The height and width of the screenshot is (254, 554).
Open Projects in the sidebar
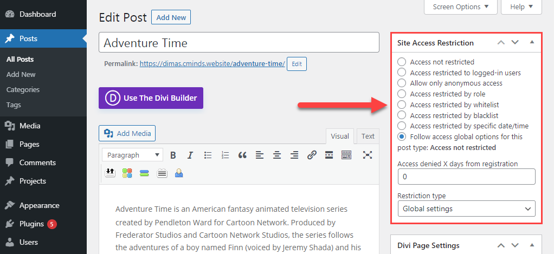click(43, 181)
